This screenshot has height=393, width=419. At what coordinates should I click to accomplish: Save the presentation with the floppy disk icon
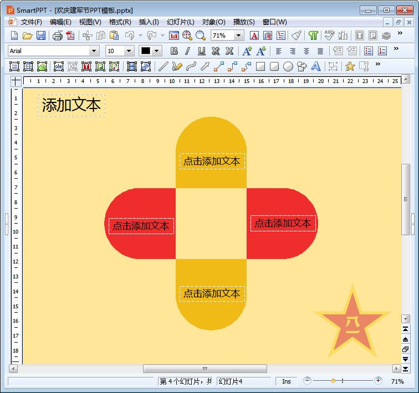point(41,35)
